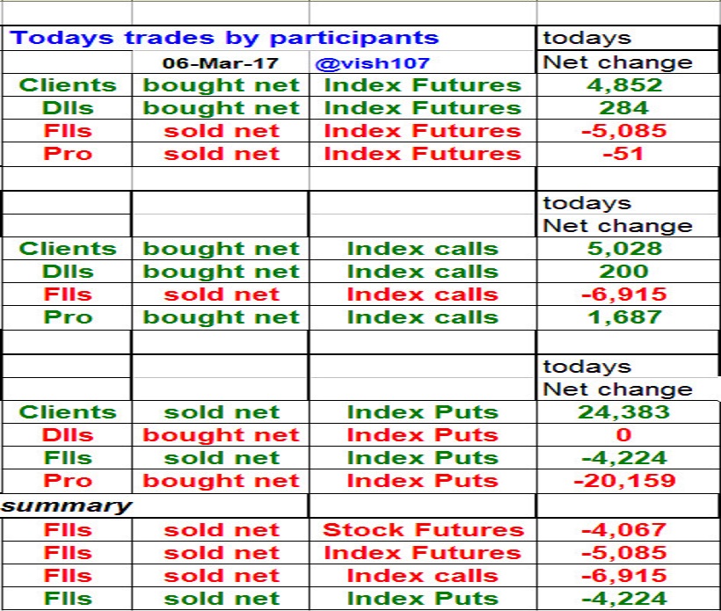Select "Pro" in the Index calls row
This screenshot has height=611, width=721.
(x=68, y=317)
